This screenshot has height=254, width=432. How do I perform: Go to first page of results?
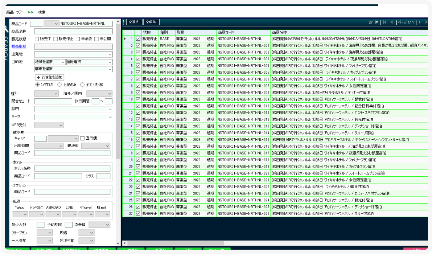(384, 22)
